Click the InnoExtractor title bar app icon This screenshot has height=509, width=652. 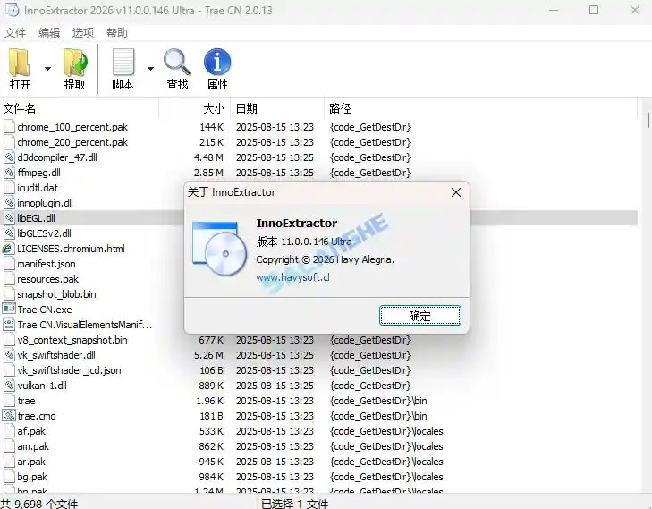point(12,10)
